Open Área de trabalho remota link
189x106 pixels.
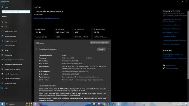point(170,33)
